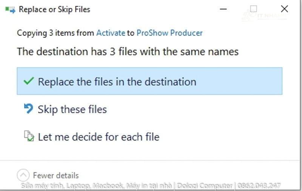Click the blue undo arrow Skip icon
This screenshot has height=191, width=302.
28,109
